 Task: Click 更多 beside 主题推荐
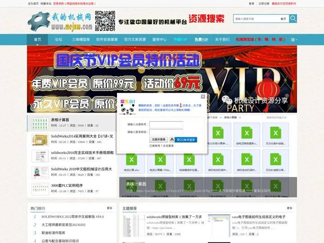point(289,208)
